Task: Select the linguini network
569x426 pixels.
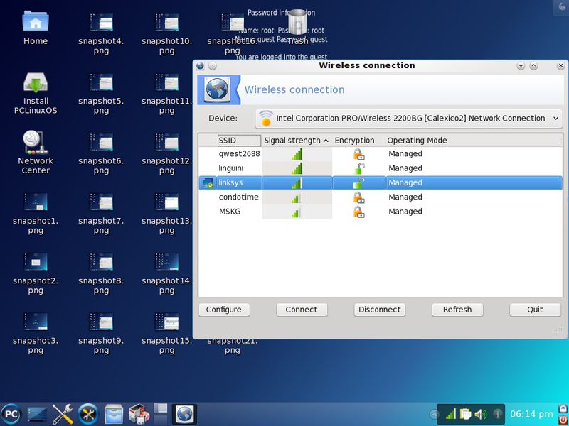Action: [381, 168]
